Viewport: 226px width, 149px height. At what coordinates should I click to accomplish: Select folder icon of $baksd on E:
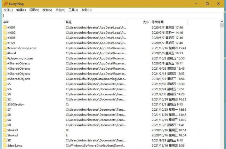click(5, 135)
